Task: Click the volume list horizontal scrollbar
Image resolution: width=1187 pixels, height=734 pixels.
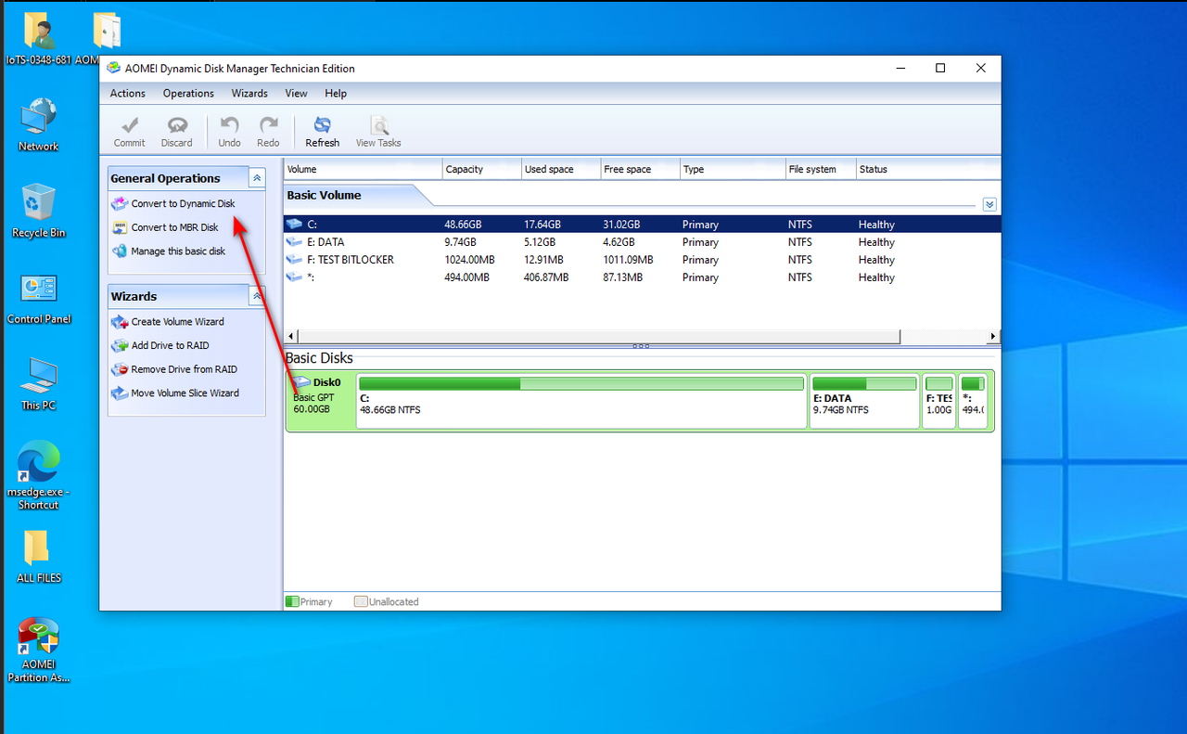Action: pyautogui.click(x=599, y=336)
